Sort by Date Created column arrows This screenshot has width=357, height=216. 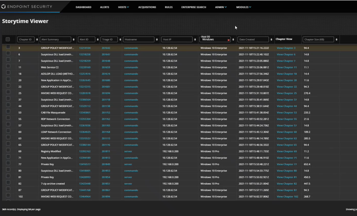coord(271,39)
